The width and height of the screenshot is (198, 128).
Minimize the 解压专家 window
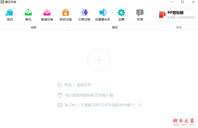point(172,2)
